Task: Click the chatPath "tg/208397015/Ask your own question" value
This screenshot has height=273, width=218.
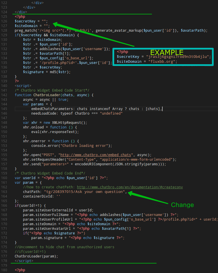Action: 84,192
